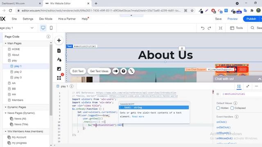
Task: Switch to mobile view
Action: pyautogui.click(x=51, y=28)
